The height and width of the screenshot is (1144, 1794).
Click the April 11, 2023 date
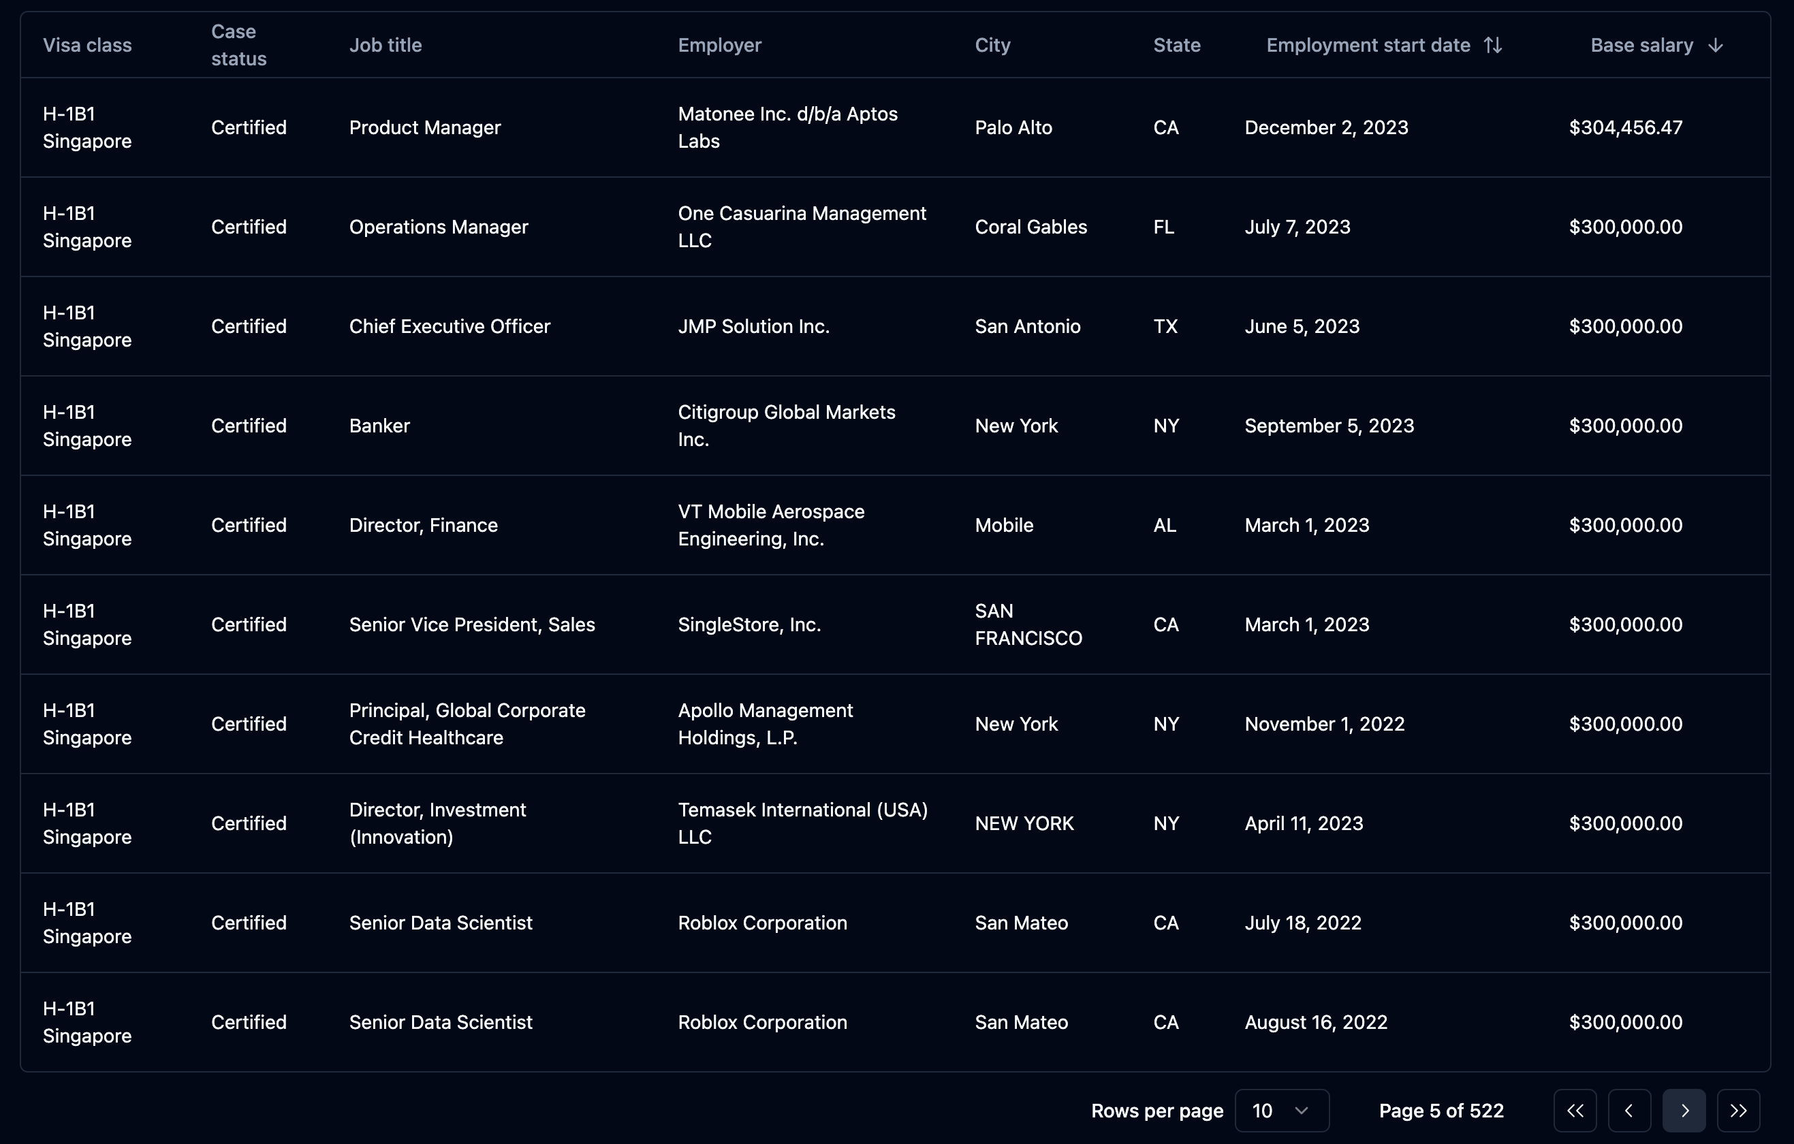click(x=1304, y=824)
